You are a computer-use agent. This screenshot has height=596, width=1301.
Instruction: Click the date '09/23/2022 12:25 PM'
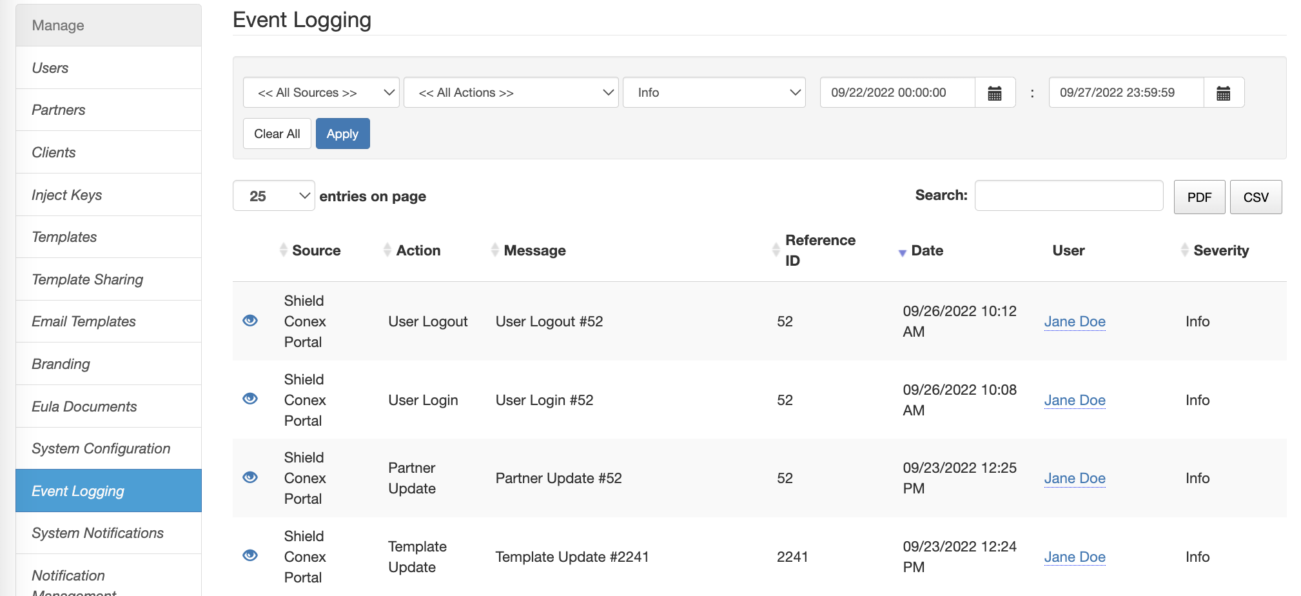(x=959, y=478)
